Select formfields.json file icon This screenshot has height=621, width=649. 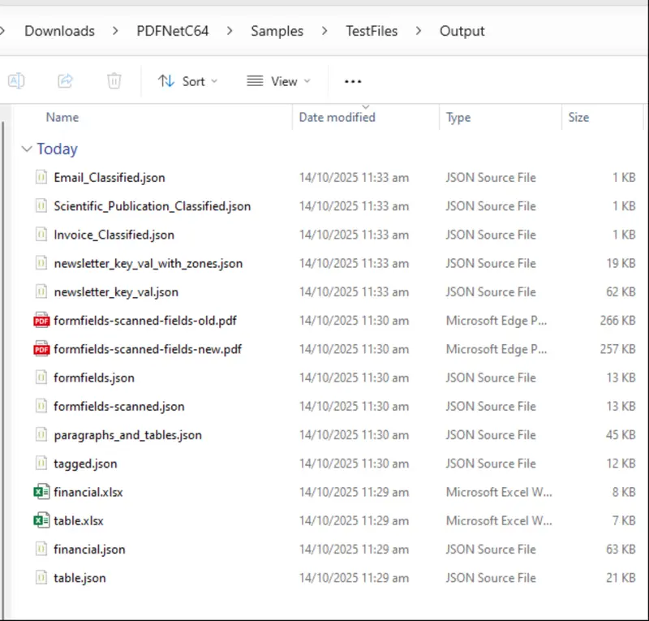(41, 377)
